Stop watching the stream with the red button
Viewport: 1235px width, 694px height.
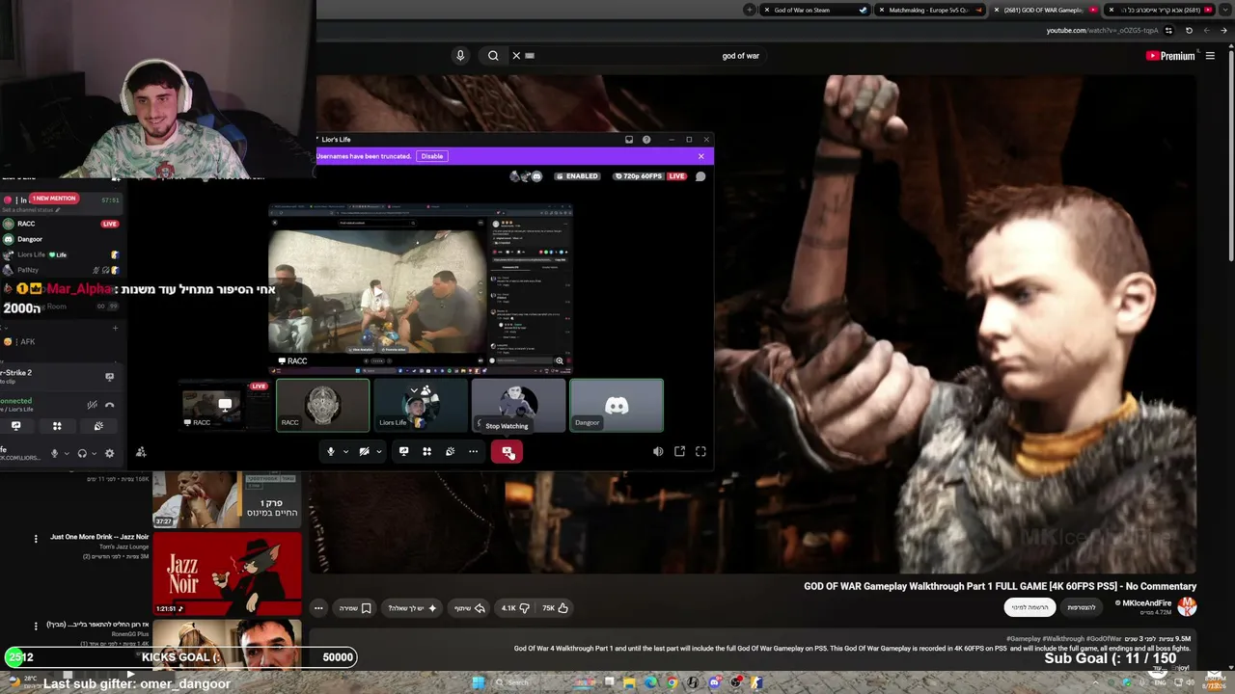click(507, 451)
